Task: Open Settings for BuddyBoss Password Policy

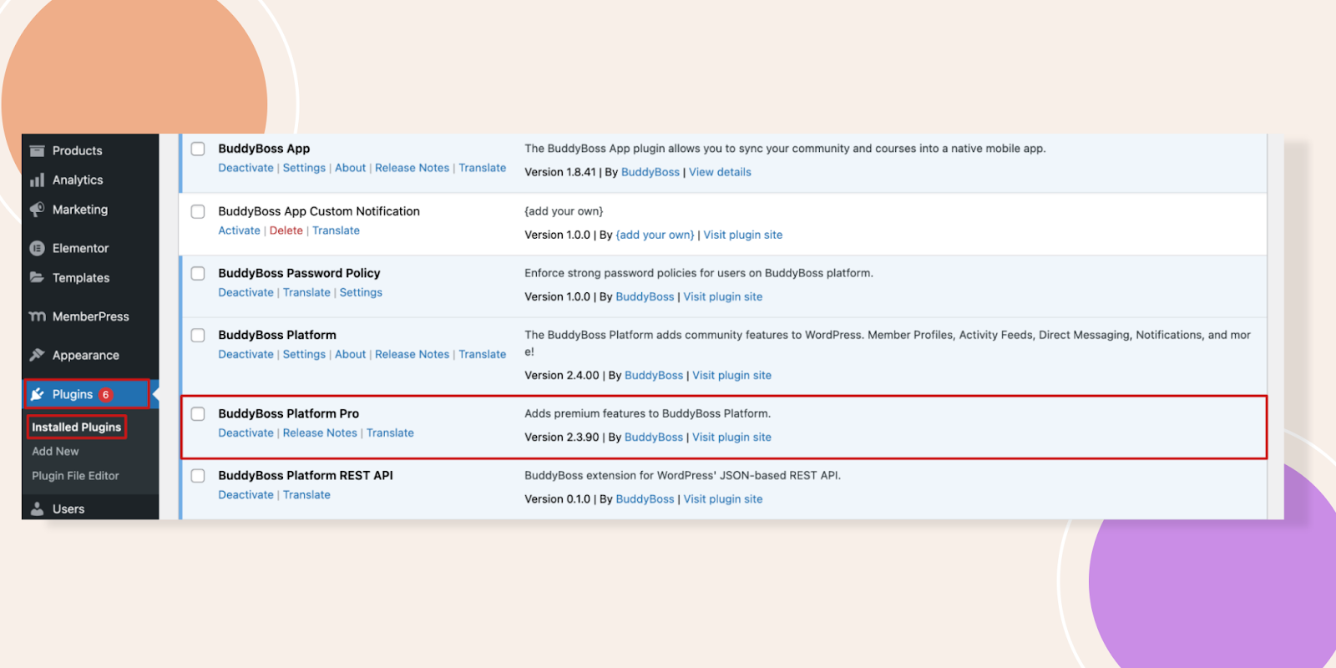Action: tap(361, 292)
